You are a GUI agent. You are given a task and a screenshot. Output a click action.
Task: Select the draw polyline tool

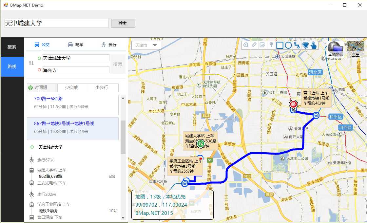coord(297,45)
